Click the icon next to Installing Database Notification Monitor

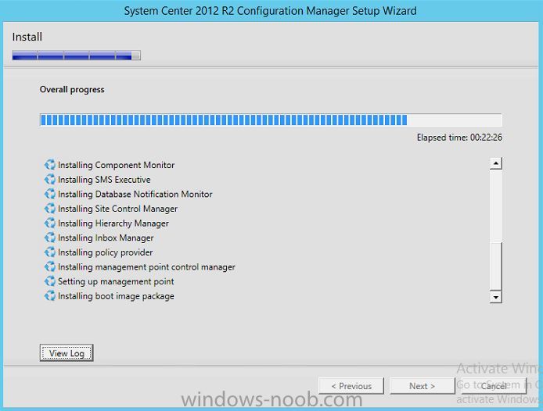point(50,194)
